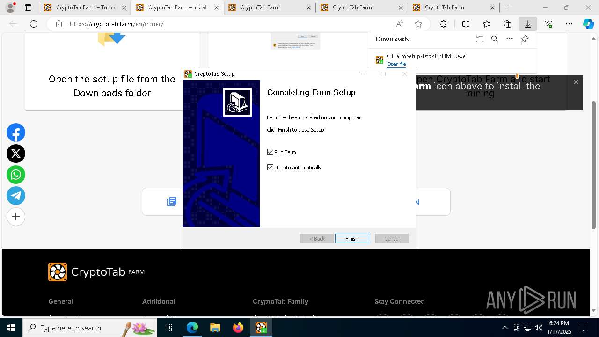The width and height of the screenshot is (599, 337).
Task: Open Browser essentials icon
Action: pyautogui.click(x=548, y=24)
